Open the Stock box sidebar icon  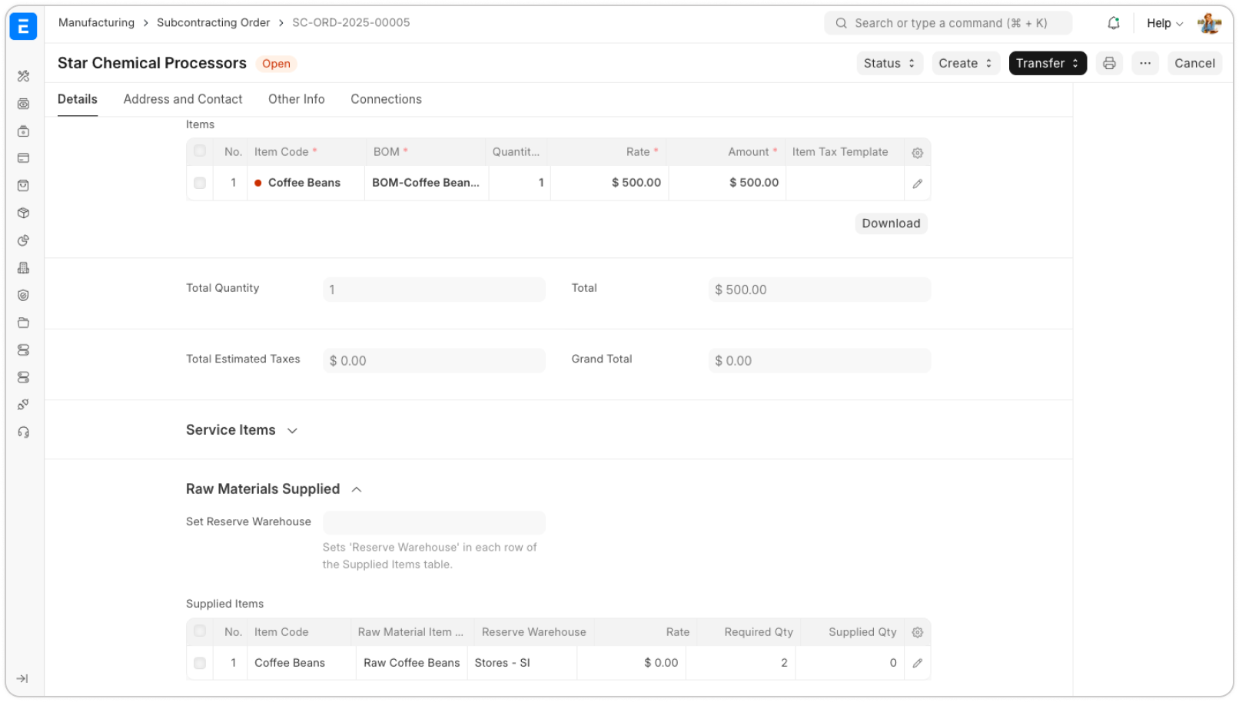point(23,213)
